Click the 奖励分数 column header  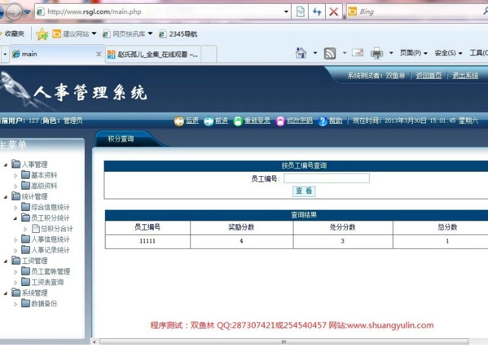pyautogui.click(x=242, y=227)
